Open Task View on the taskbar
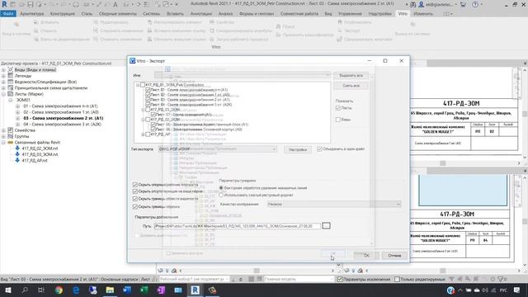 click(x=41, y=290)
